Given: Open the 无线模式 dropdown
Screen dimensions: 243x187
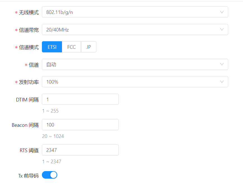Looking at the screenshot, I should pyautogui.click(x=135, y=12).
